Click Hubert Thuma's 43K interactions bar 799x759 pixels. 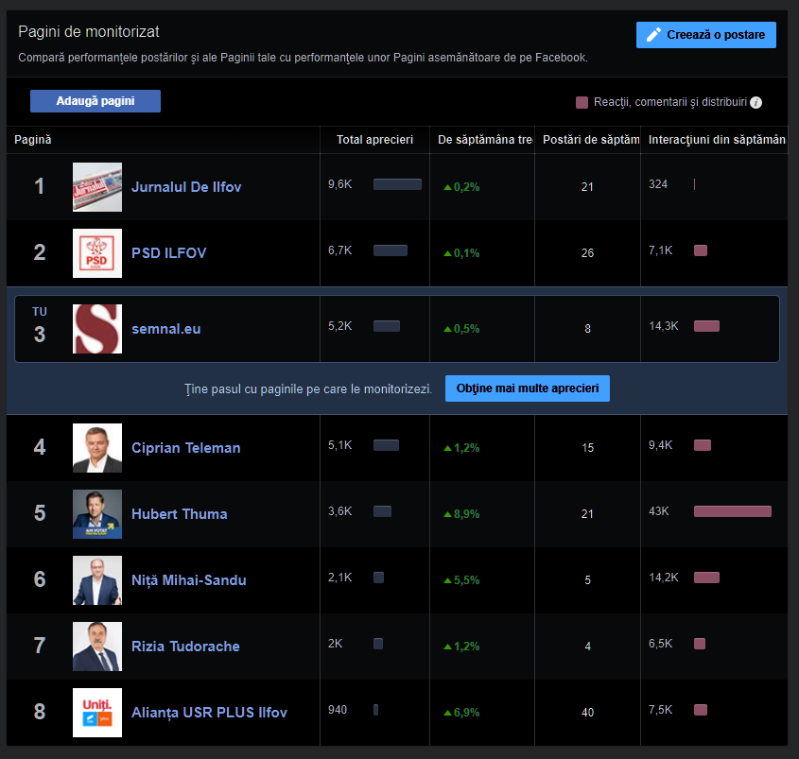click(x=732, y=511)
